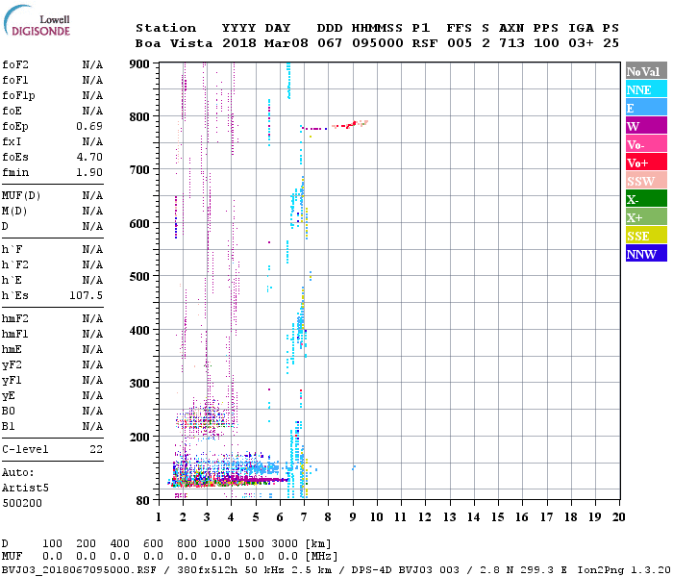Click the 200 km height axis label
The height and width of the screenshot is (577, 673).
point(139,437)
